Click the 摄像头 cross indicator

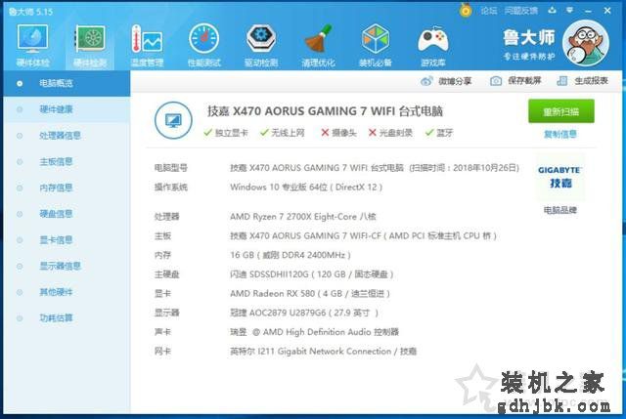point(338,133)
